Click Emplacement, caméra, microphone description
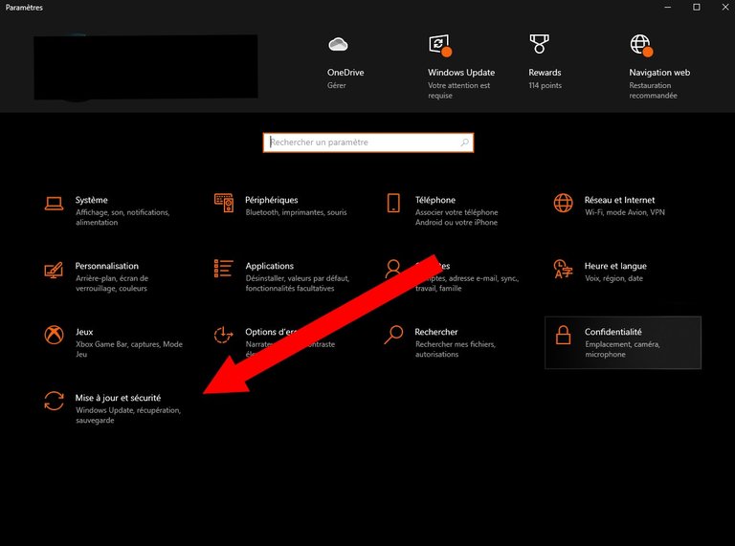The height and width of the screenshot is (546, 735). click(622, 349)
